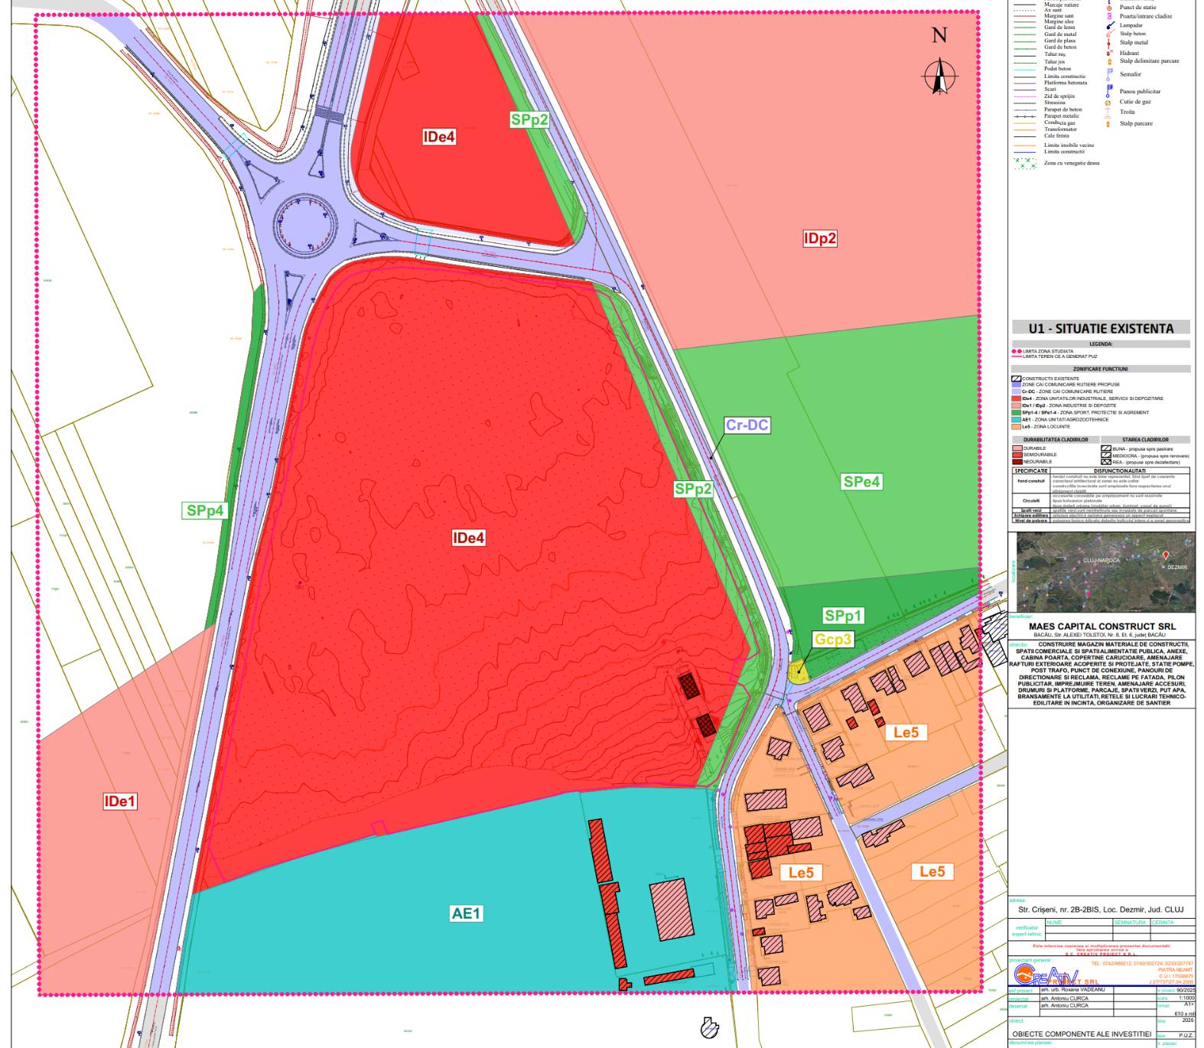Click the Hidrant symbol in the legend

(x=1108, y=53)
